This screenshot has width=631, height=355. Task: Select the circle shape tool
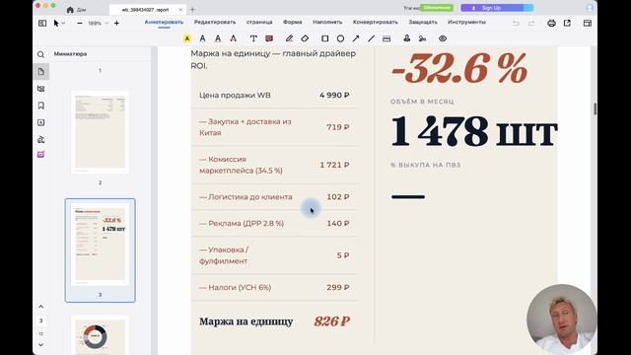click(340, 38)
